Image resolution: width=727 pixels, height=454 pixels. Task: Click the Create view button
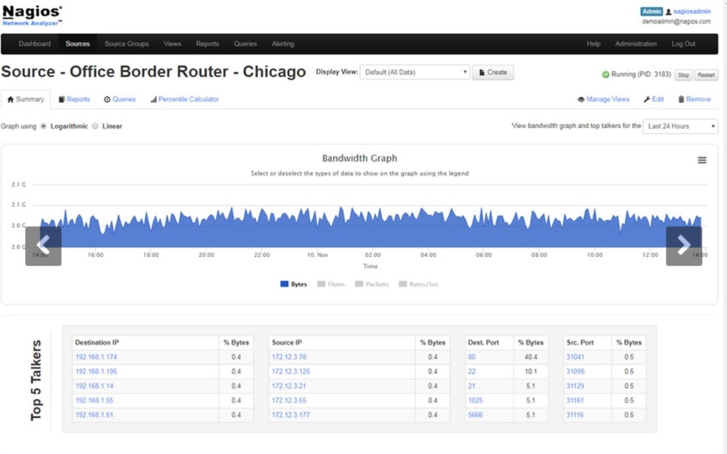493,72
